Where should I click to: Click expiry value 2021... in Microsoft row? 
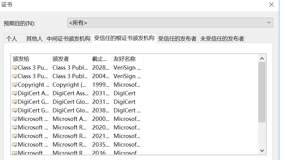tap(101, 136)
